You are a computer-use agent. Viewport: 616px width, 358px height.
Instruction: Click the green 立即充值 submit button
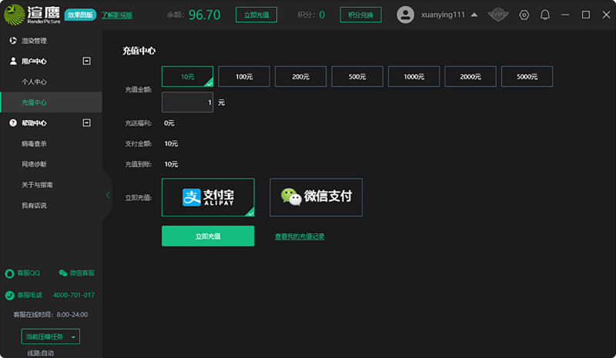(208, 236)
